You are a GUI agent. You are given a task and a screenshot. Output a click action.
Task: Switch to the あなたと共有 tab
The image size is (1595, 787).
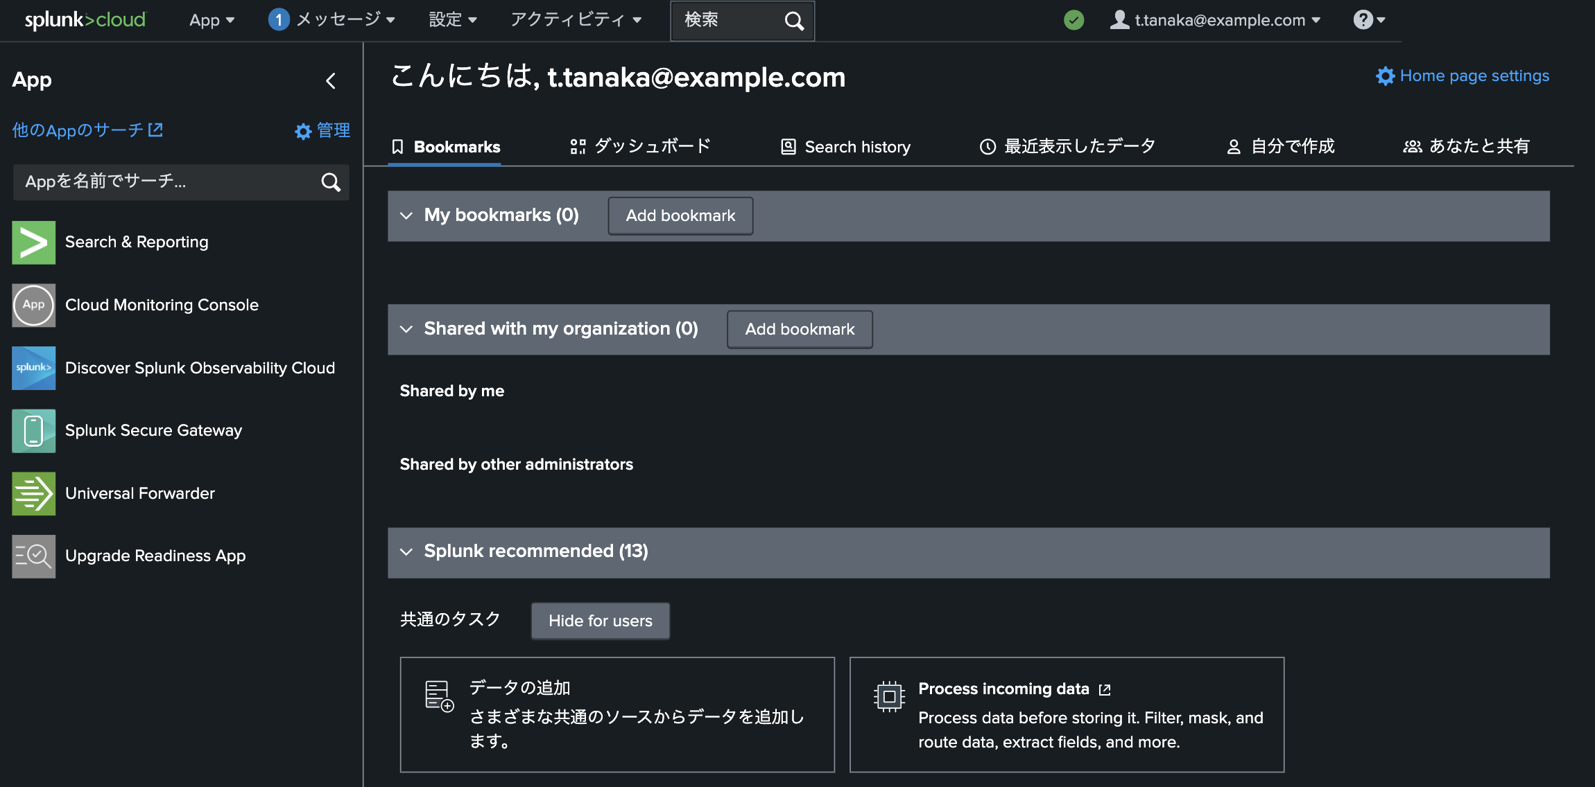(x=1466, y=146)
